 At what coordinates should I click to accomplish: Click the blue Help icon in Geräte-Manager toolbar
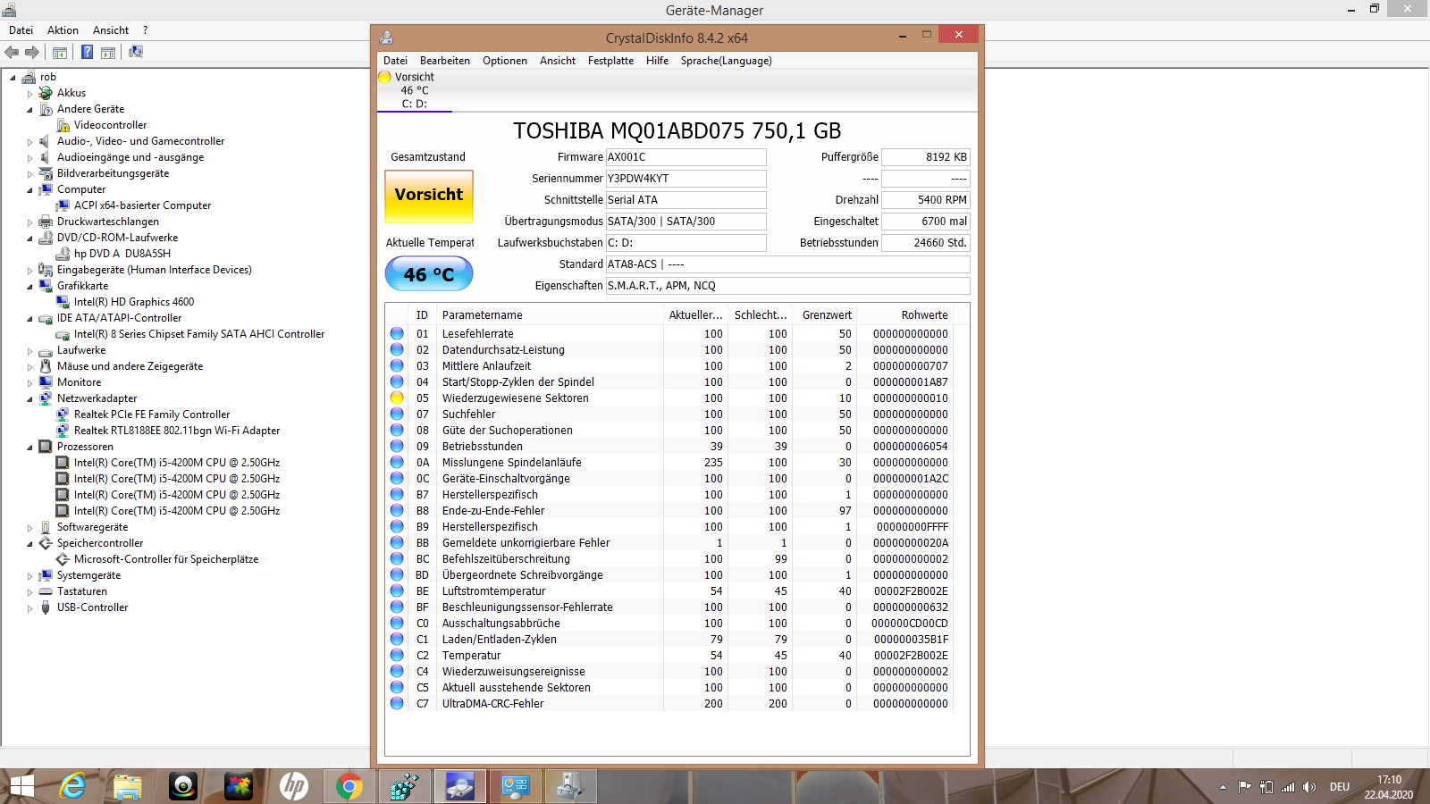(x=87, y=52)
